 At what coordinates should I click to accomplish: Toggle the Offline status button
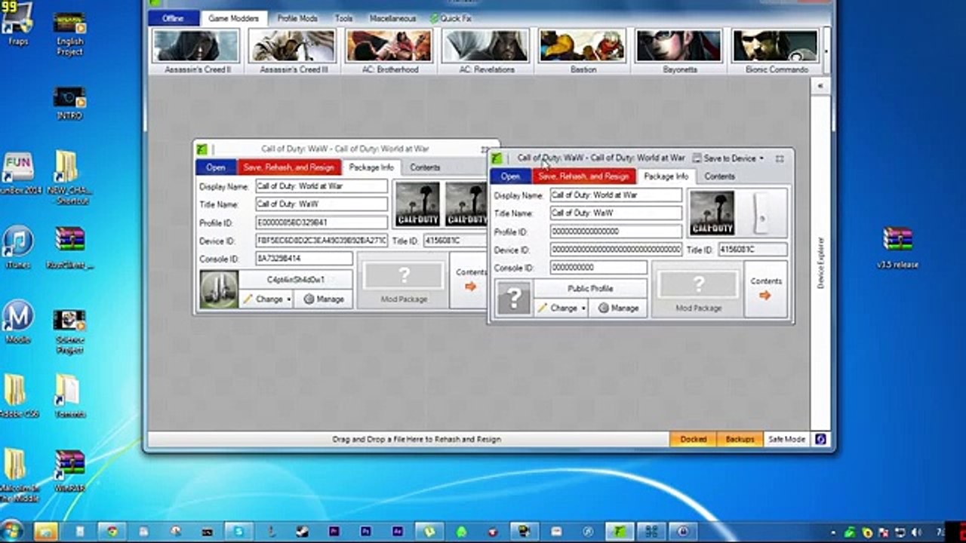point(173,18)
